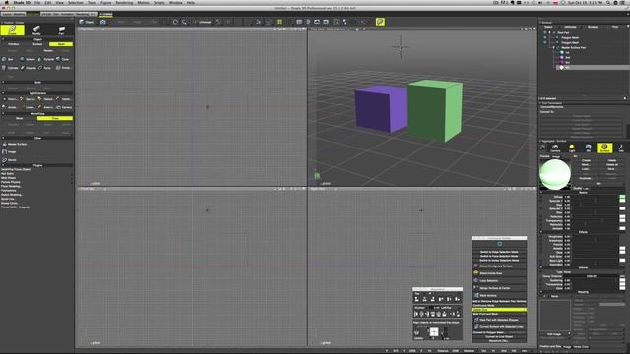Click the Object mode button in control bar
630x354 pixels.
pos(87,22)
